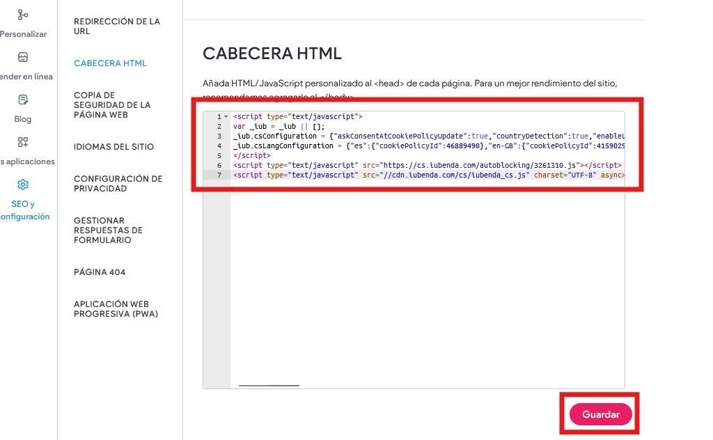The height and width of the screenshot is (440, 713).
Task: Click the s aplicaciones sidebar label
Action: [27, 162]
